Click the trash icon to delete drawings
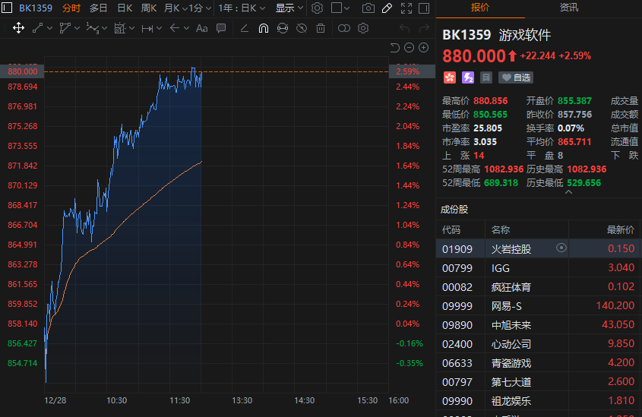The image size is (642, 417). 321,28
